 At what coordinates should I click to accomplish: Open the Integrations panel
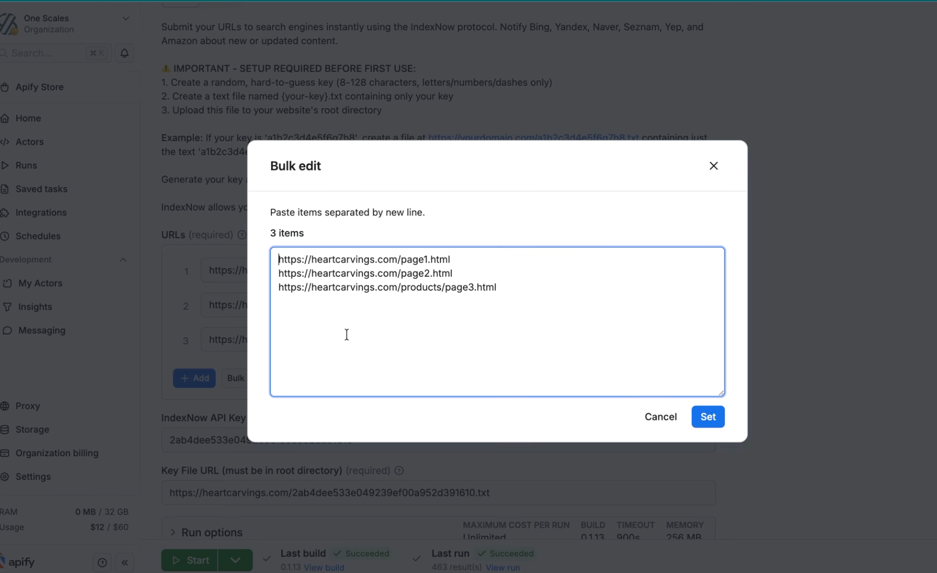(x=41, y=212)
